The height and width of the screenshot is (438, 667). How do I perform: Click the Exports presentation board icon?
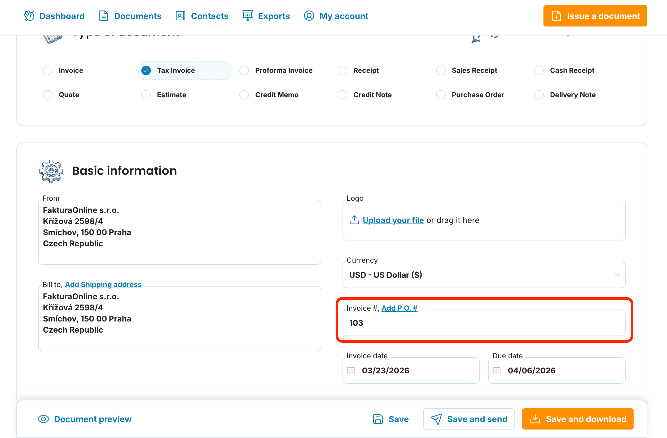(x=247, y=16)
